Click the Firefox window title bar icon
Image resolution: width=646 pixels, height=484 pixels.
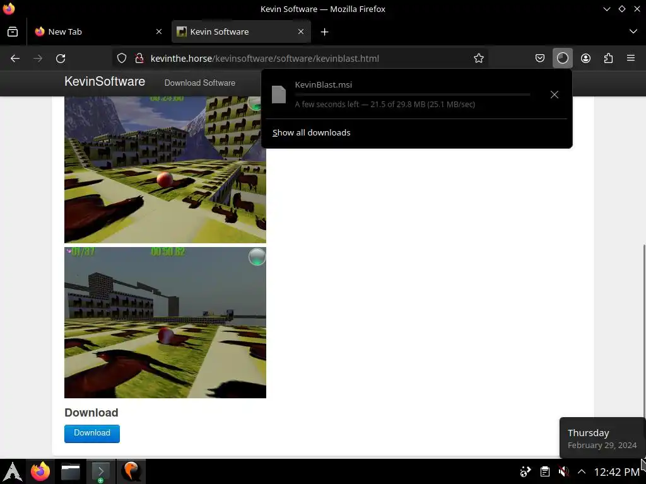(x=9, y=9)
